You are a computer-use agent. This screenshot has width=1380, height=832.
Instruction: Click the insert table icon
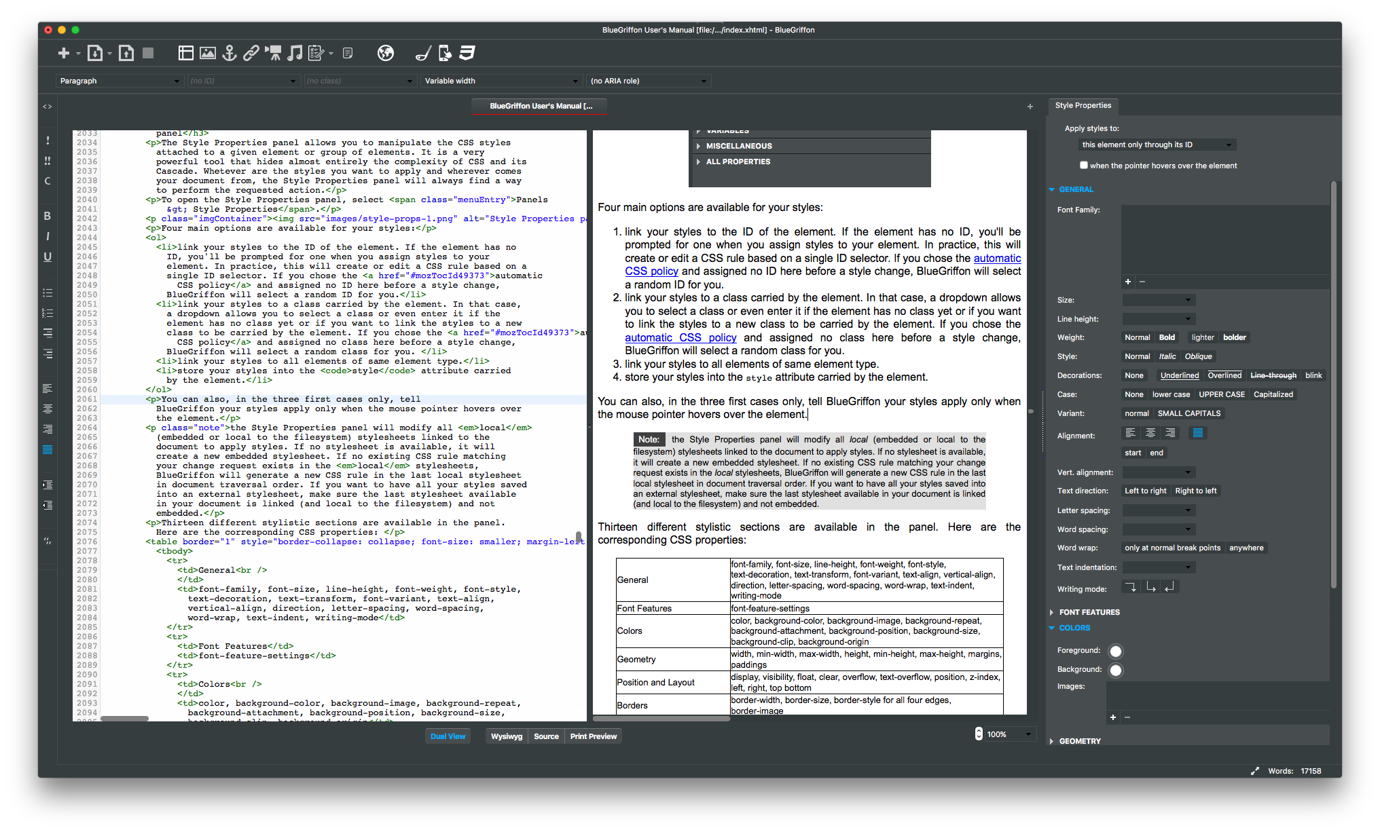[185, 53]
